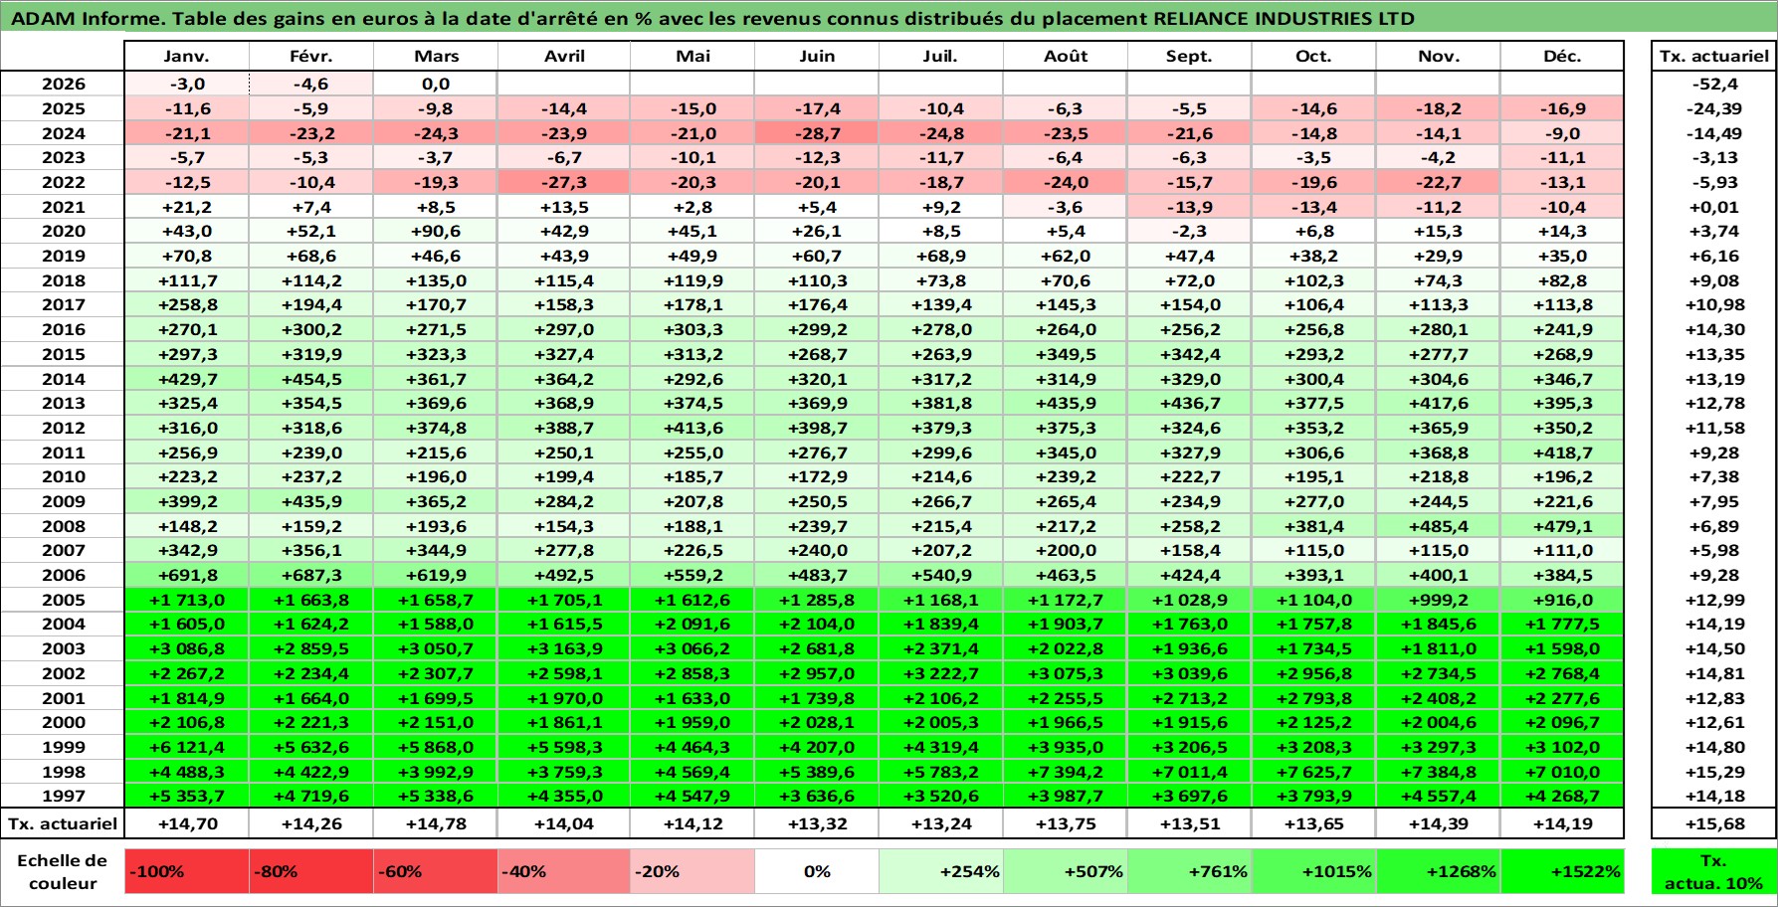Select the +7 625,7 cell in row 1998
1778x907 pixels.
pos(1313,772)
